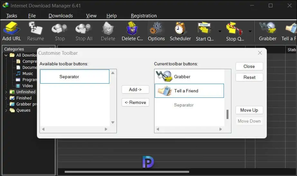Open the File menu
297x176 pixels.
[32, 16]
